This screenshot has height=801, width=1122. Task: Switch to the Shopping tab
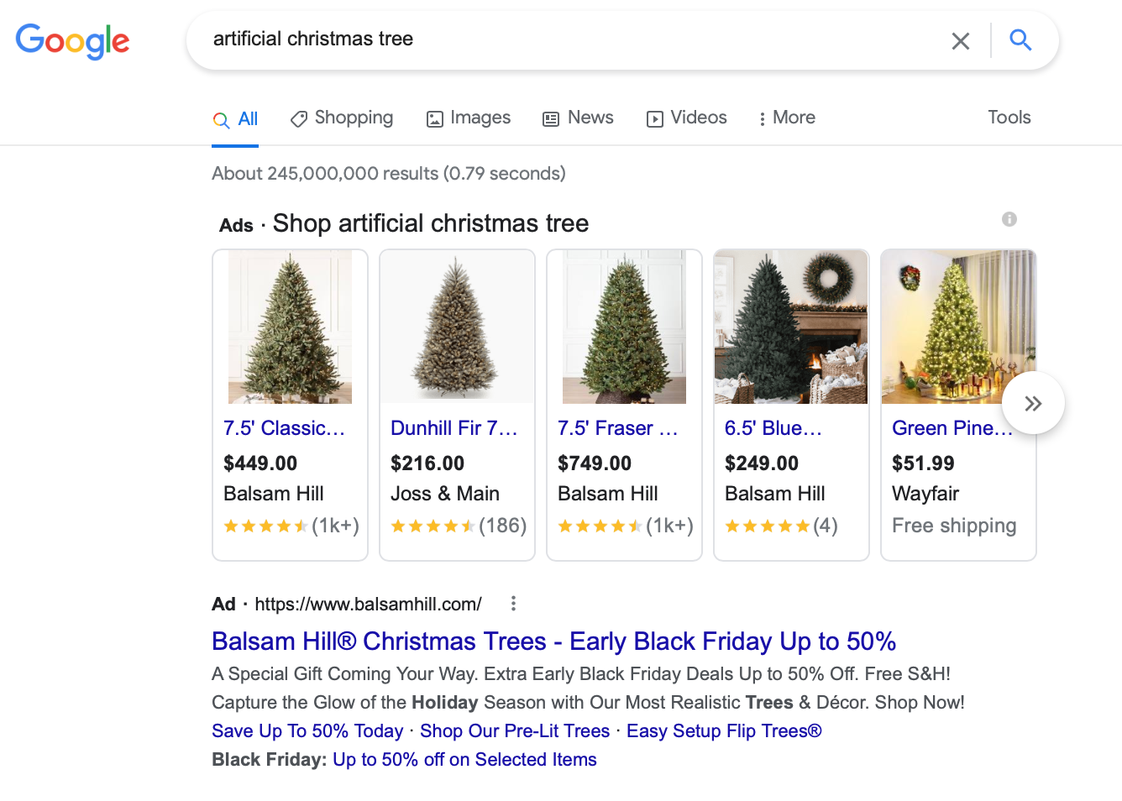pos(342,118)
